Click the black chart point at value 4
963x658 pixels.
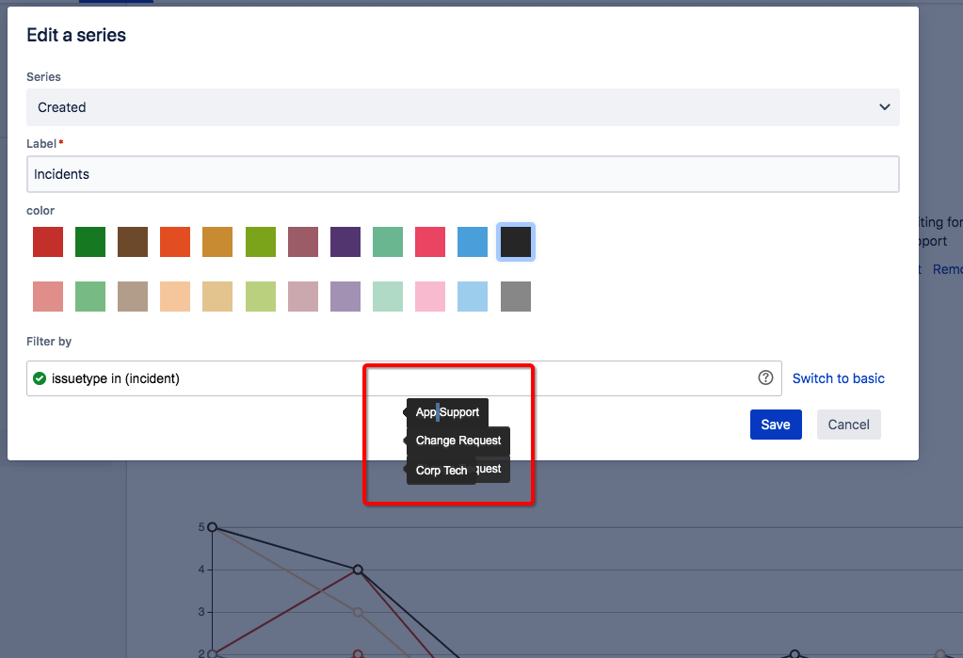pyautogui.click(x=358, y=570)
